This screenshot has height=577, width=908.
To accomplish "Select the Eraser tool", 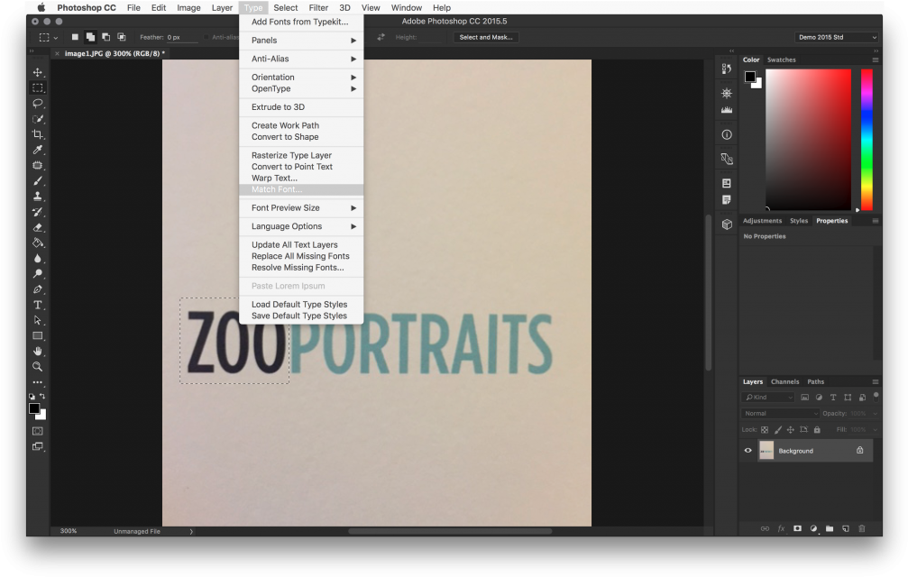I will tap(38, 227).
